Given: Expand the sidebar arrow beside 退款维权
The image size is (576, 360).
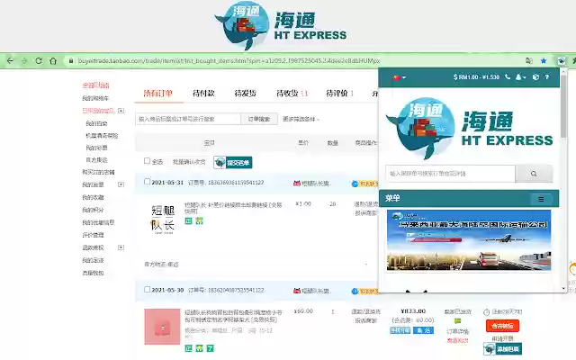Looking at the screenshot, I should [x=121, y=247].
